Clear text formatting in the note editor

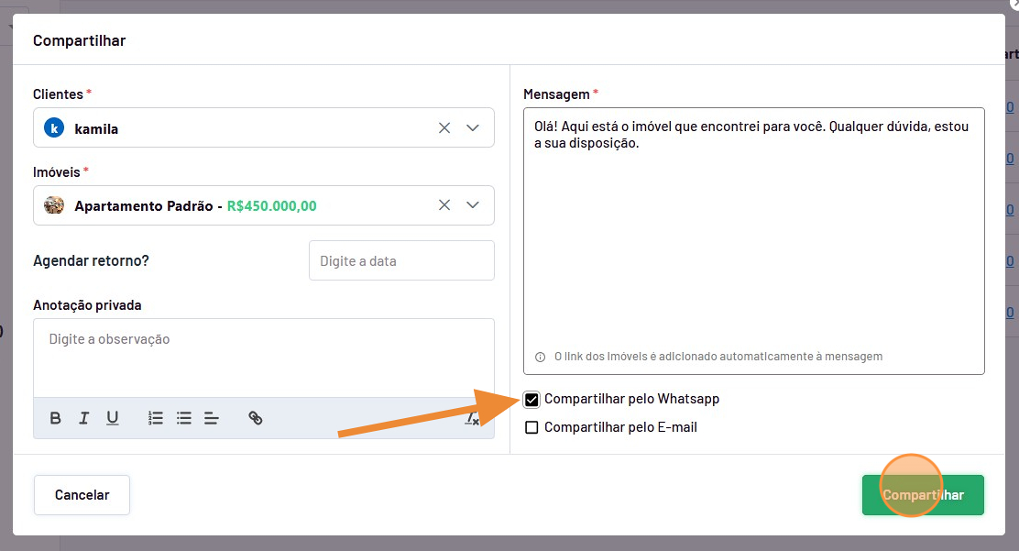point(472,418)
